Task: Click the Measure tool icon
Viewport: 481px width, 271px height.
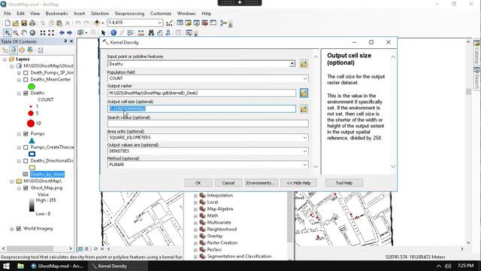Action: click(141, 32)
